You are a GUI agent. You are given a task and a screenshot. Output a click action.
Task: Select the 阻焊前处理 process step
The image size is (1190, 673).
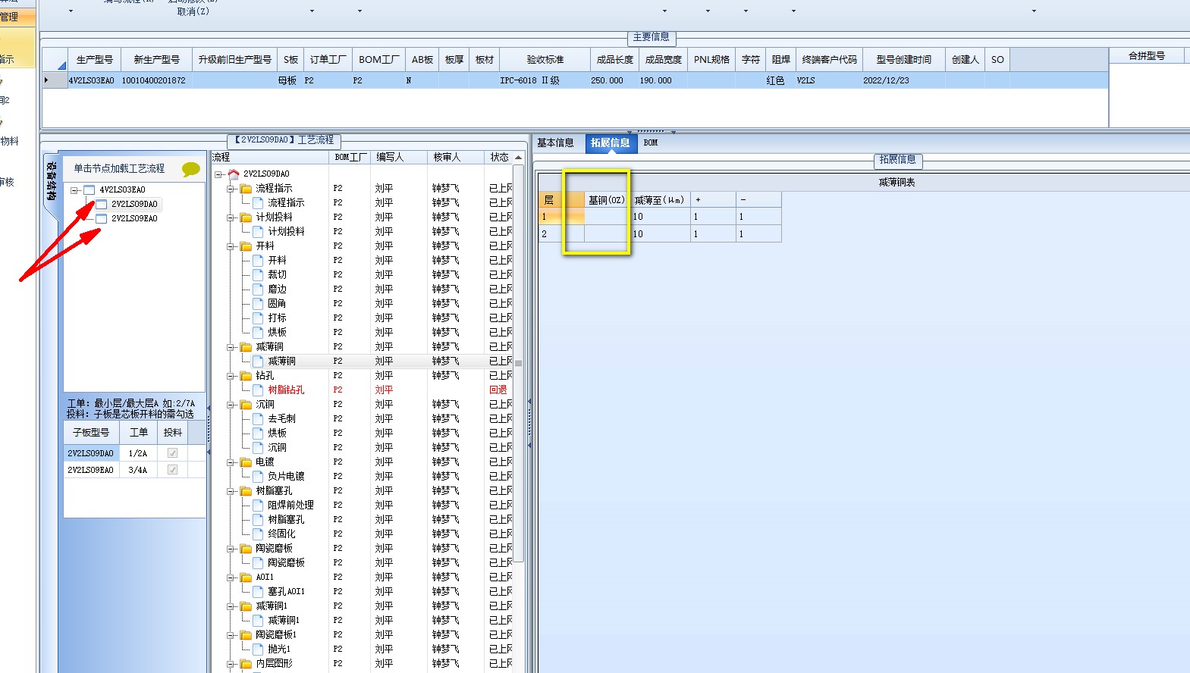click(290, 505)
